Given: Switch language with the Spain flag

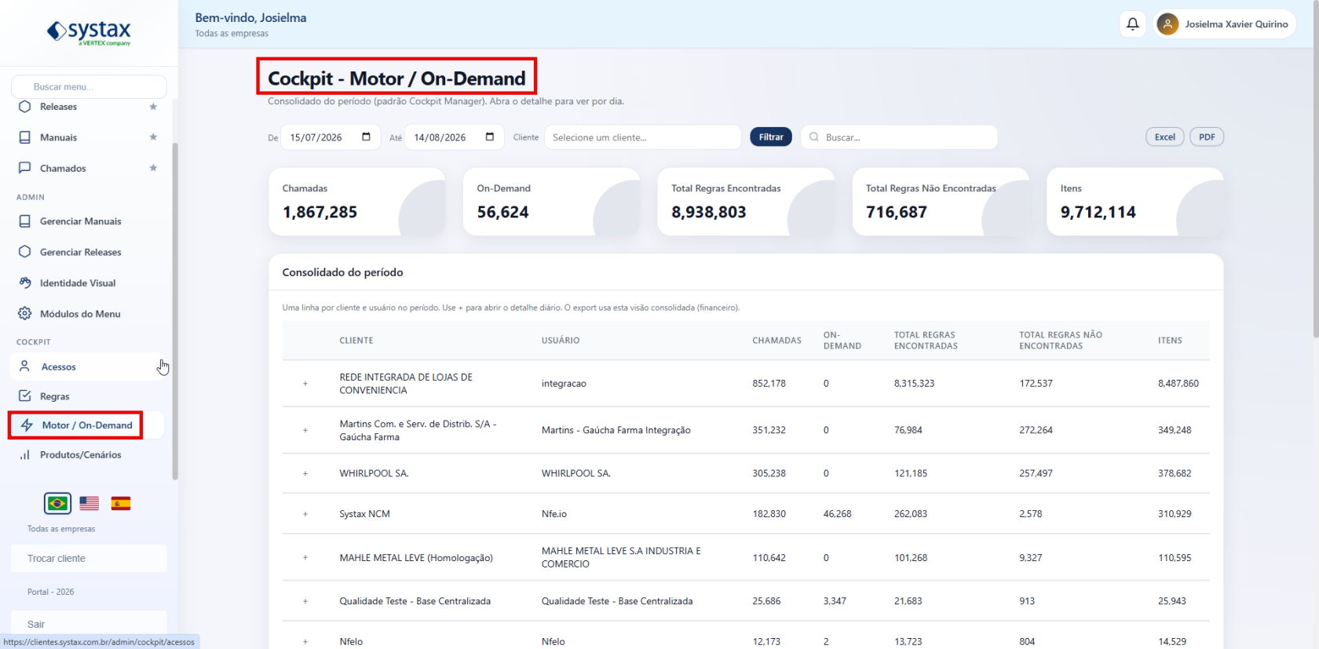Looking at the screenshot, I should 121,503.
